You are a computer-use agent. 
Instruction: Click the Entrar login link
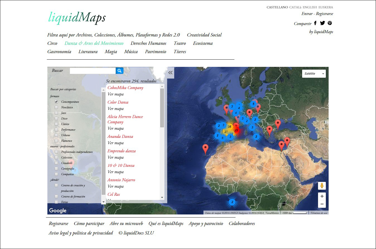307,14
